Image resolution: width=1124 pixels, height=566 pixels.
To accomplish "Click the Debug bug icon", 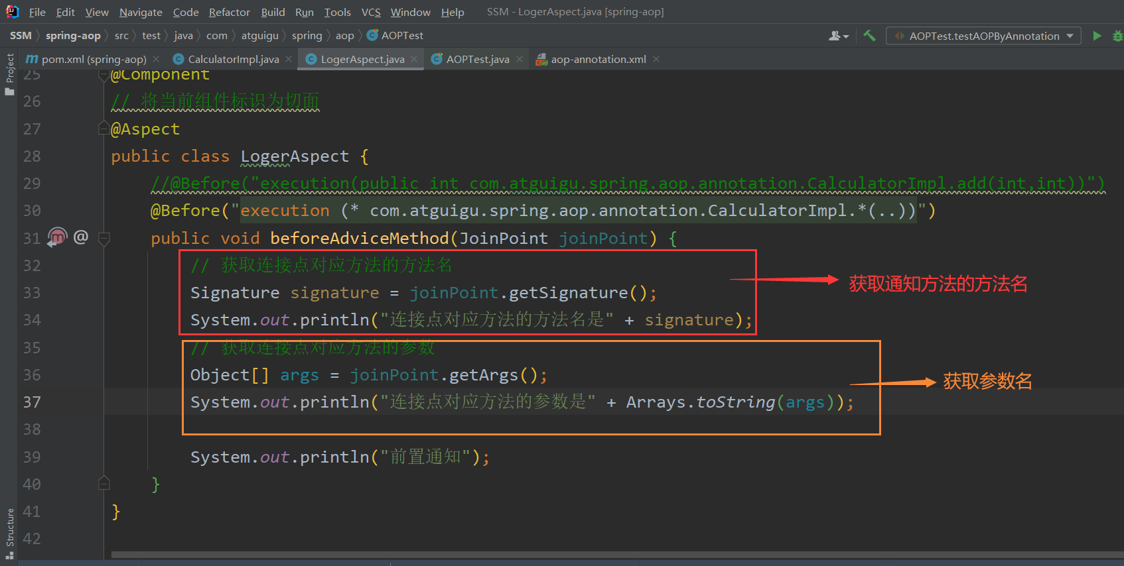I will click(x=1118, y=36).
